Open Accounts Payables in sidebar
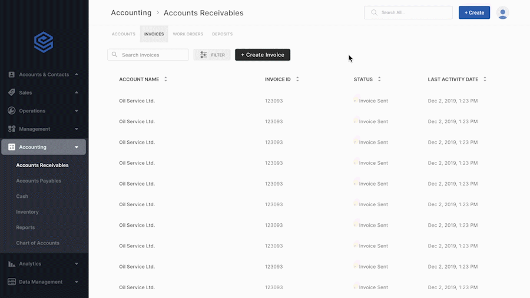The image size is (530, 298). pos(38,181)
